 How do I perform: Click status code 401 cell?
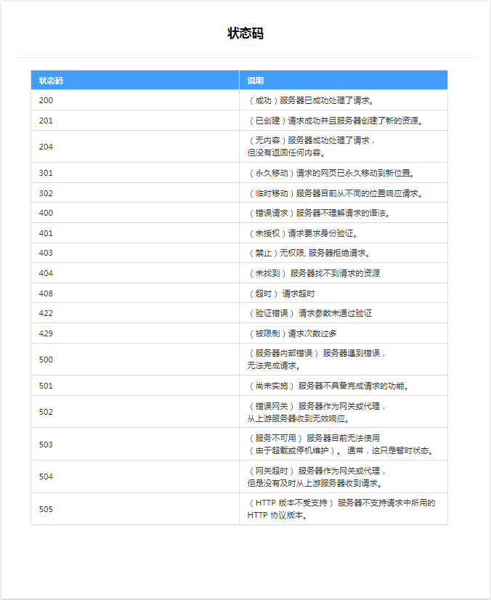point(135,233)
